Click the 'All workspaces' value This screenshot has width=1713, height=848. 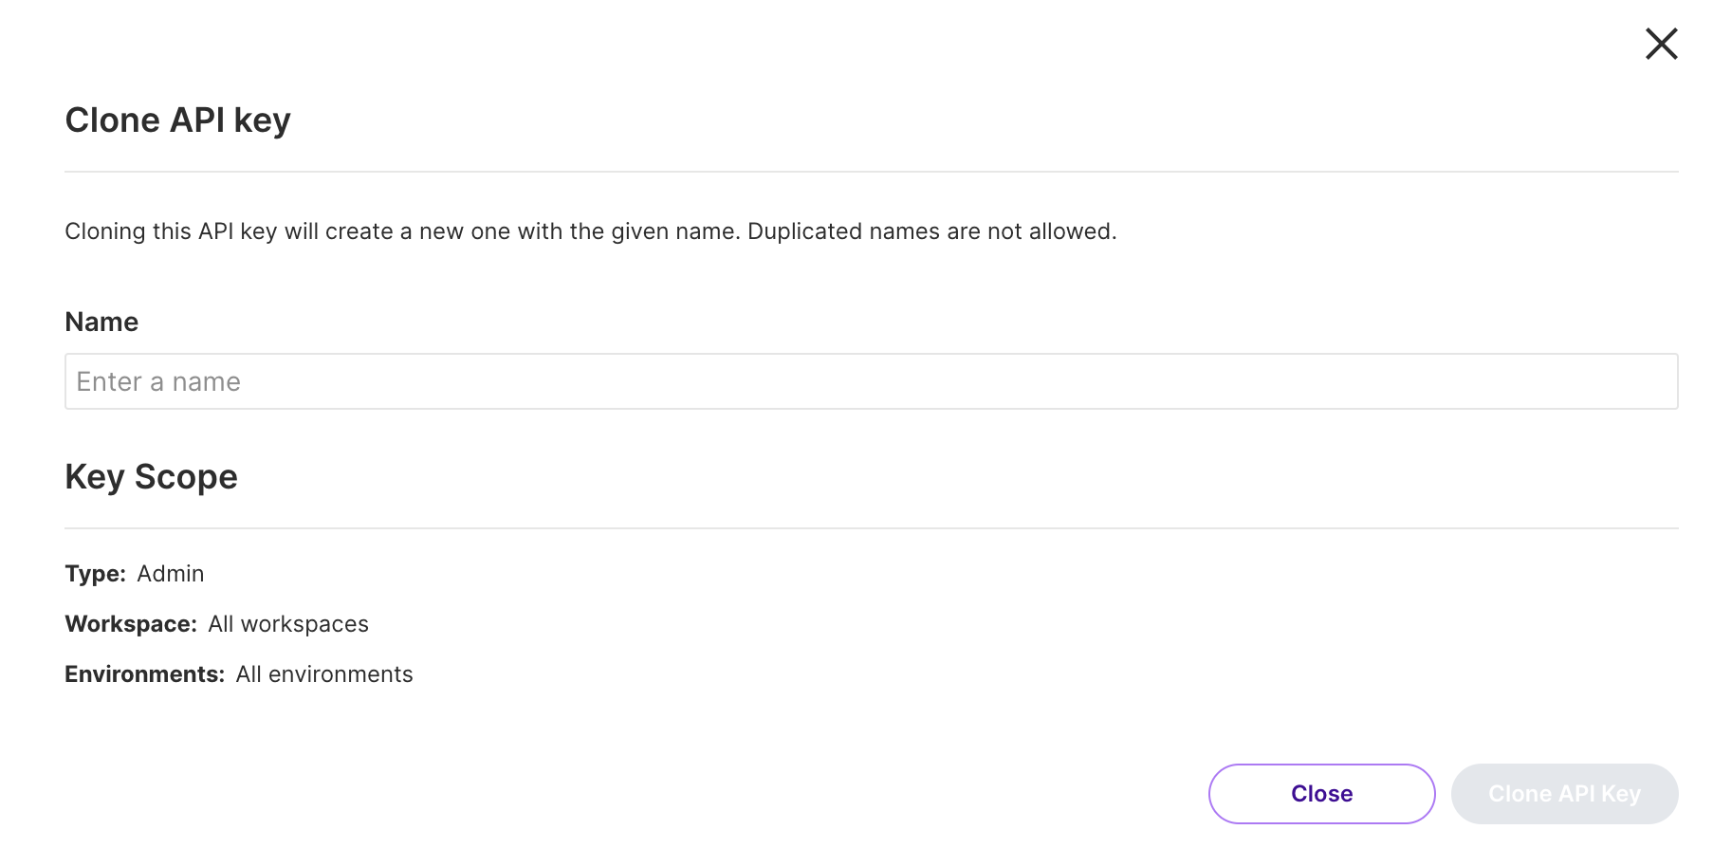pos(288,624)
